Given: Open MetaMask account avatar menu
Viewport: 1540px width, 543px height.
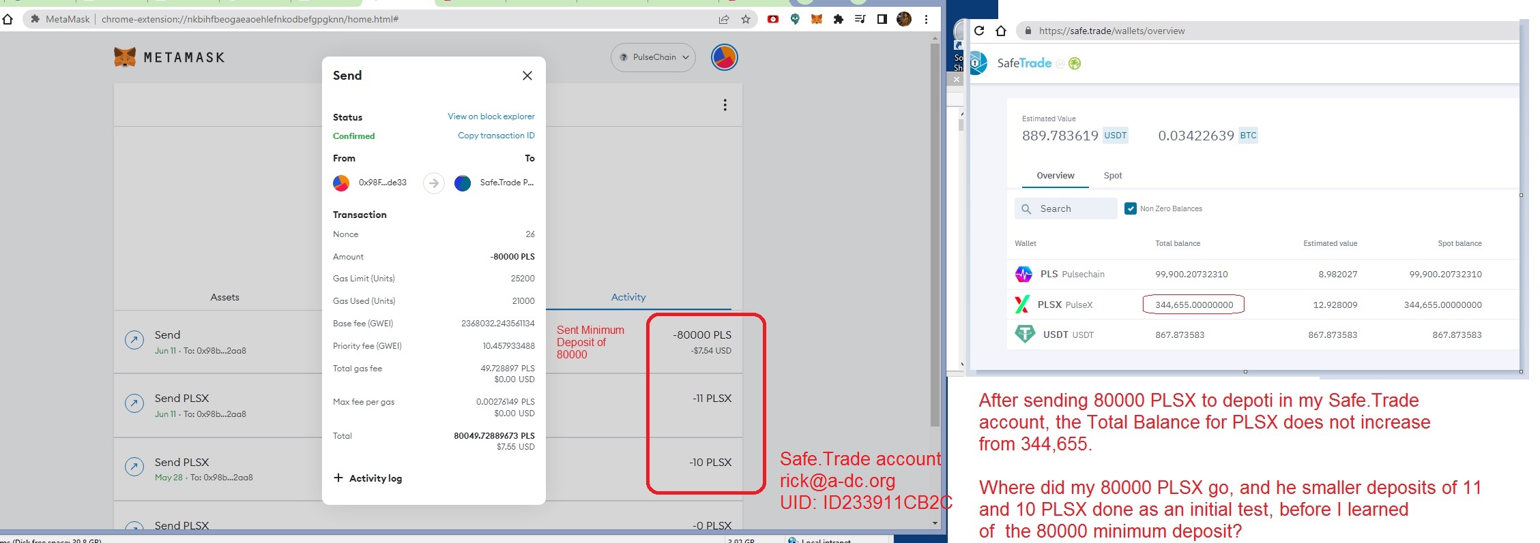Looking at the screenshot, I should point(724,57).
